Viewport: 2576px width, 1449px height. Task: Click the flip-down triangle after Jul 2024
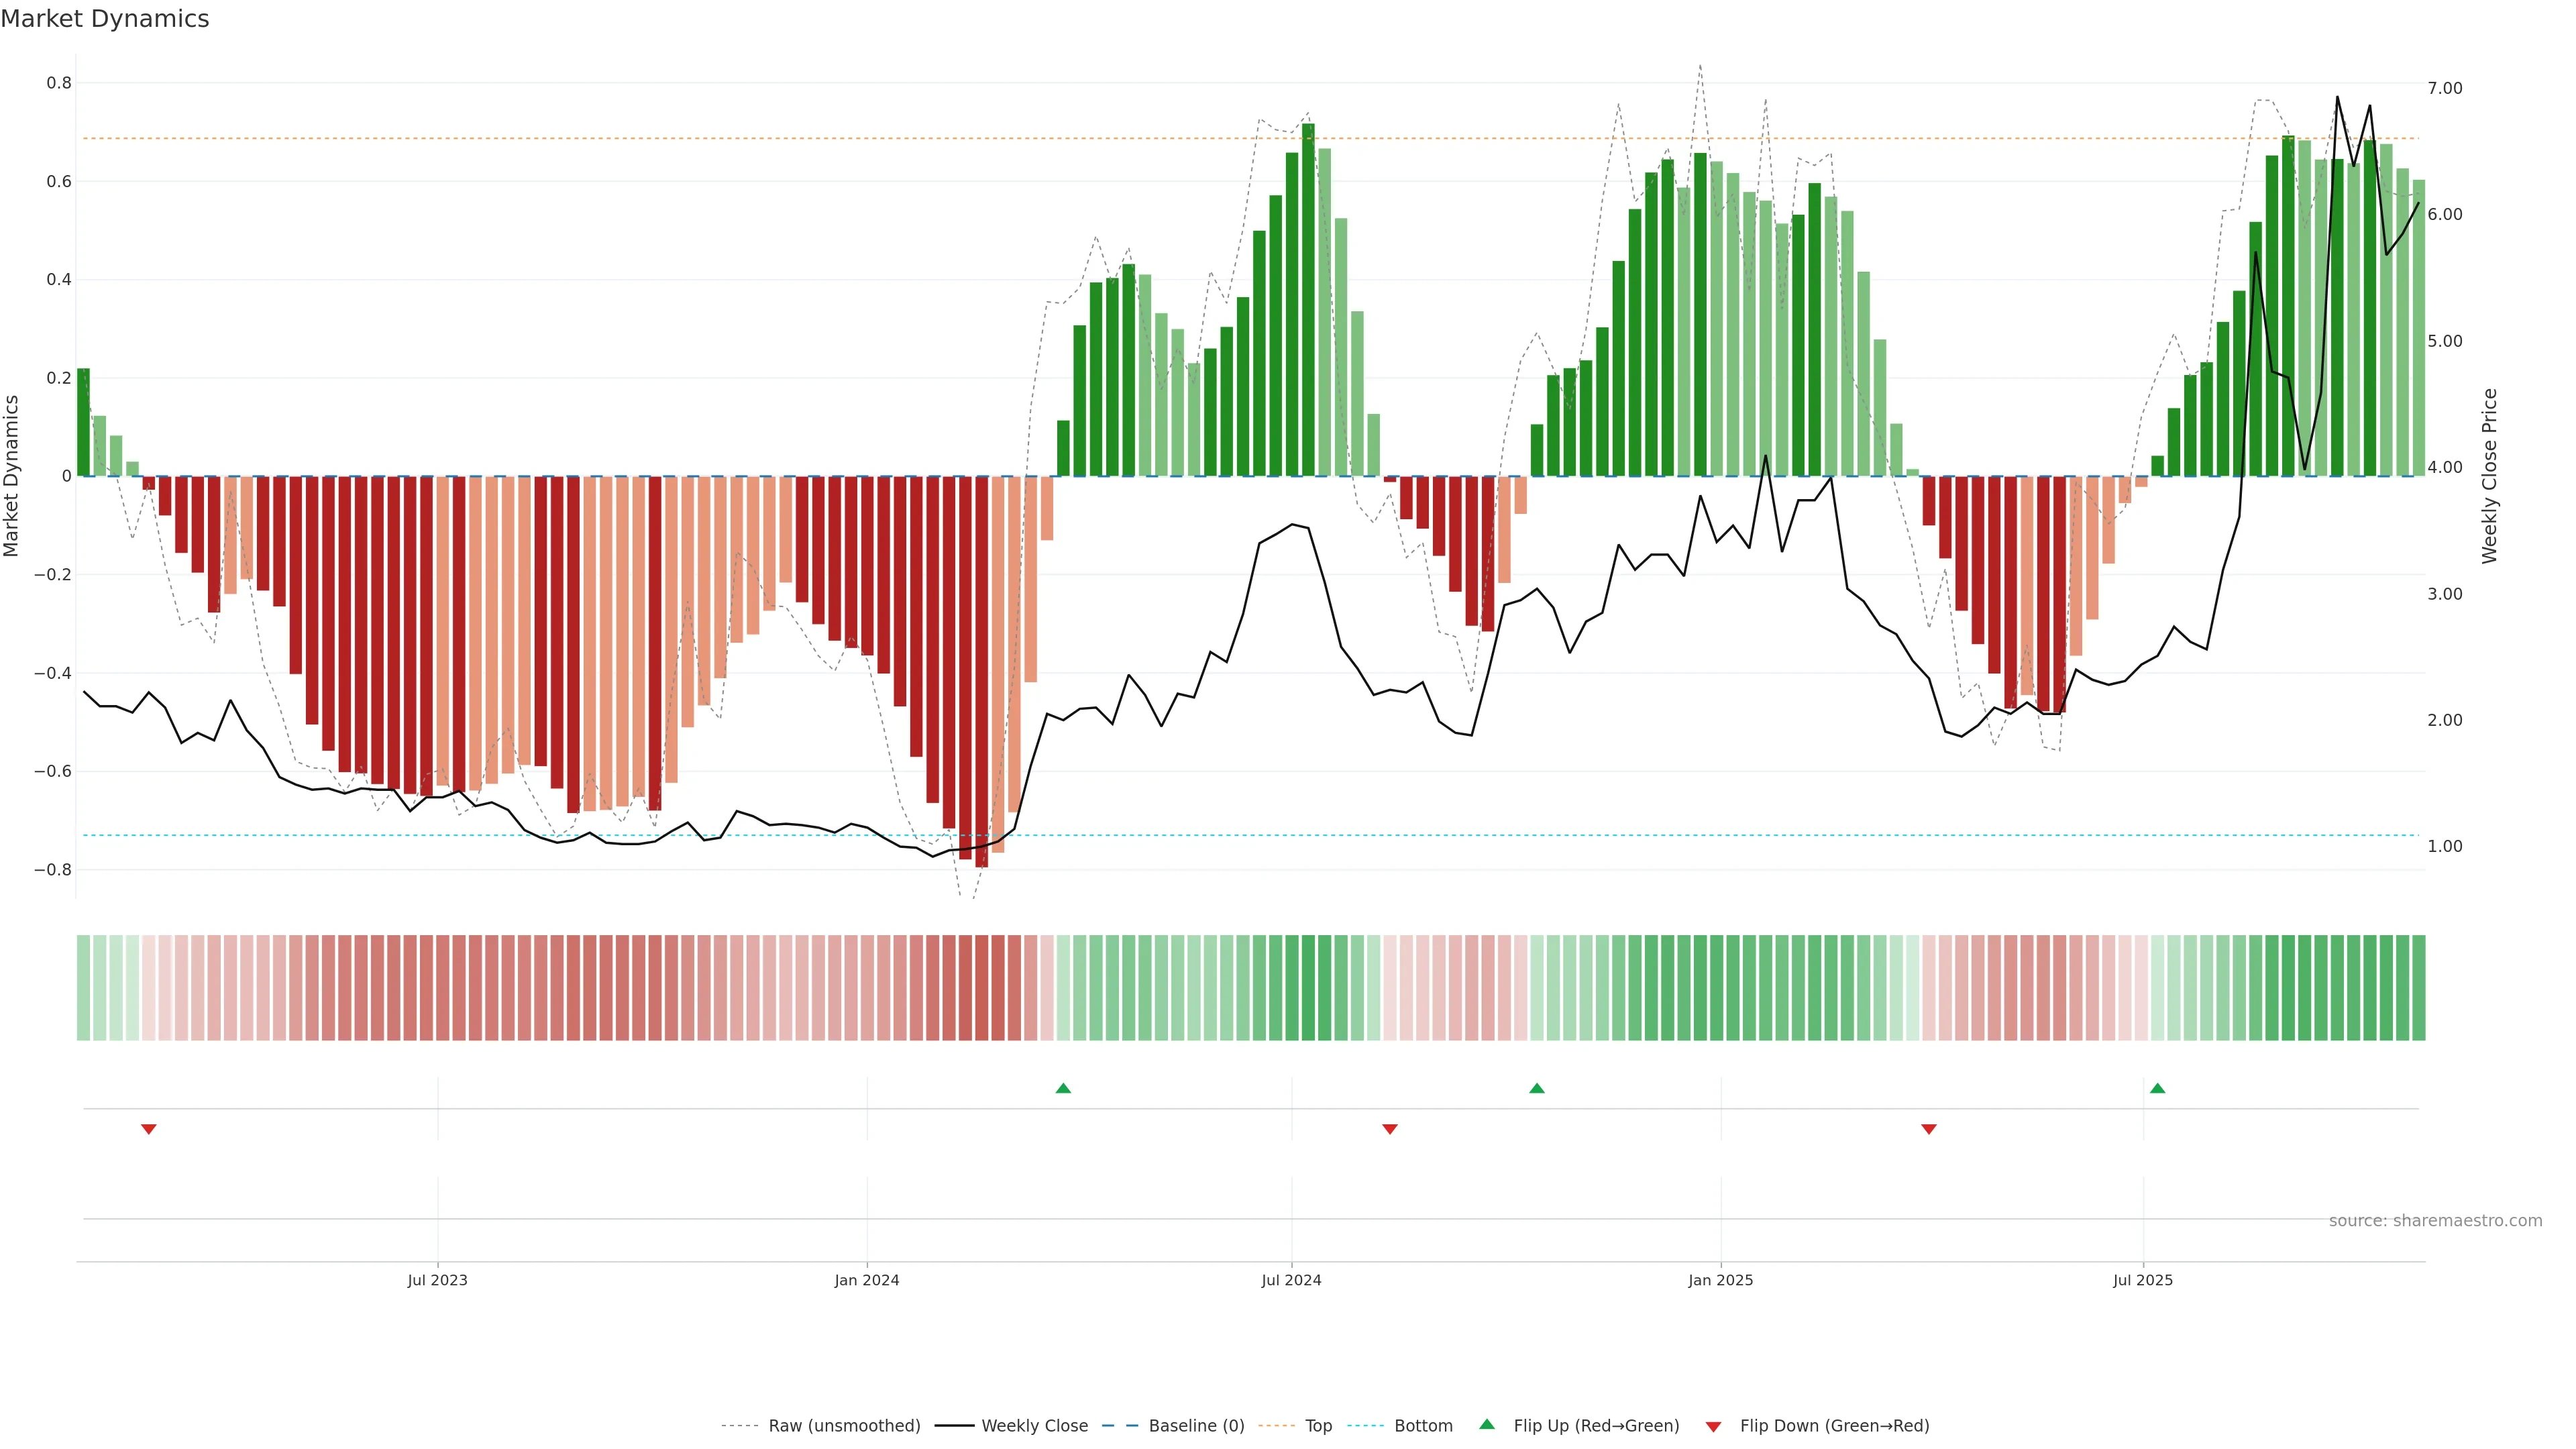click(x=1389, y=1129)
